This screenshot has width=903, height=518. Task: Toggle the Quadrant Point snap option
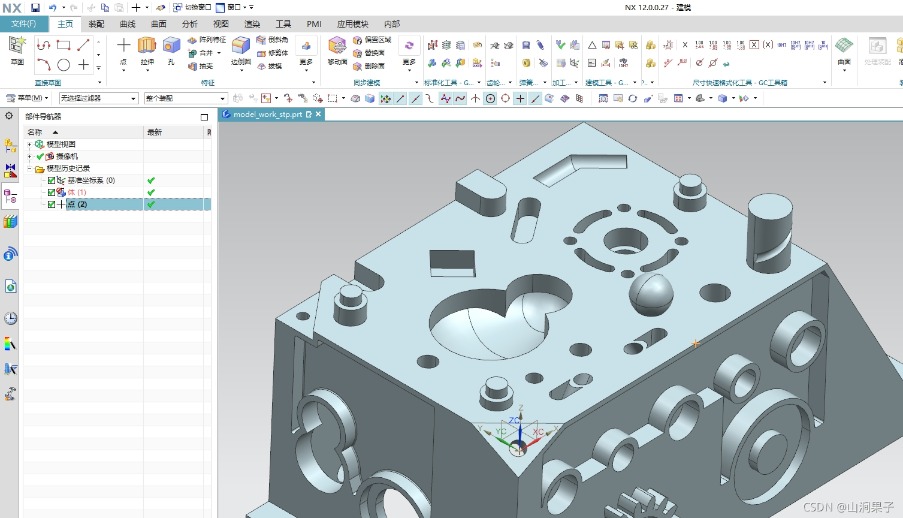tap(505, 98)
